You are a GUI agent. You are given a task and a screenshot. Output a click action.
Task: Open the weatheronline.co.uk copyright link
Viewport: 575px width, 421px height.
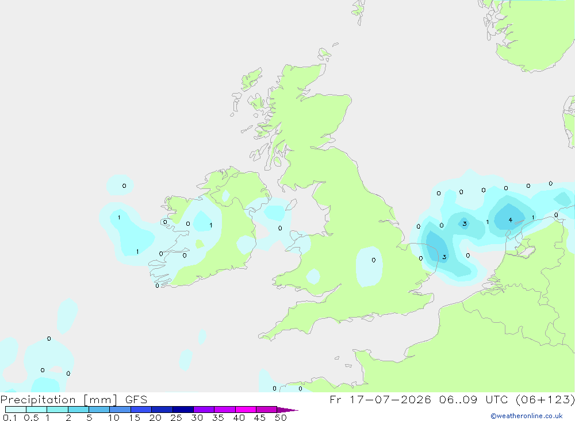(527, 416)
